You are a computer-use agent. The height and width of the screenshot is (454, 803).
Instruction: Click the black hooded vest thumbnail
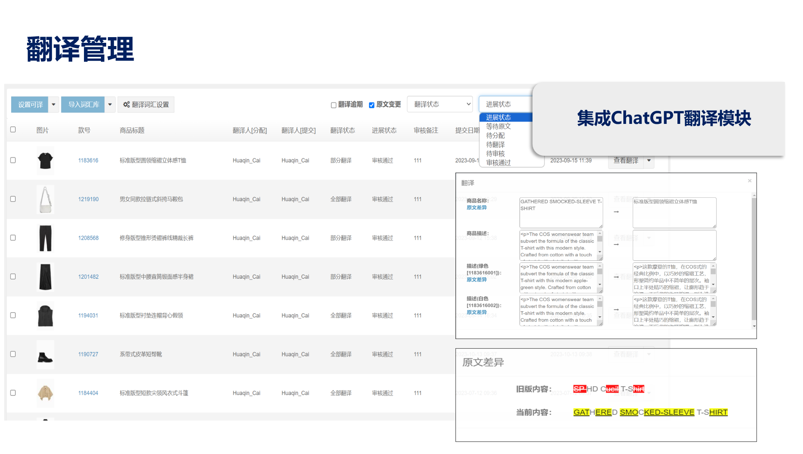[45, 316]
